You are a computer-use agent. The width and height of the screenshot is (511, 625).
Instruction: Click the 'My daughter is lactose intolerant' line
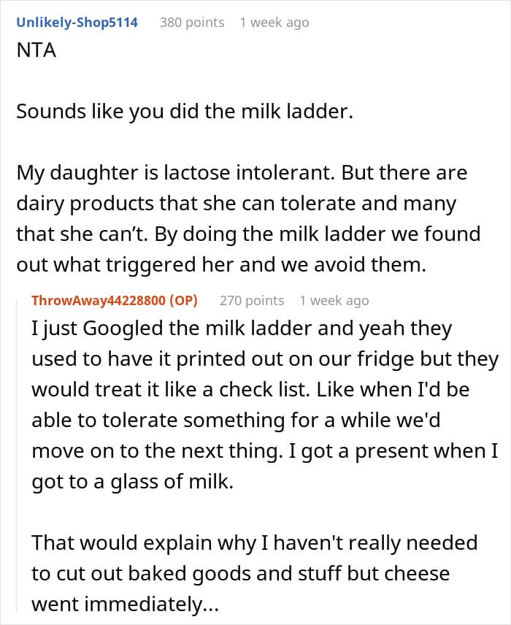pos(242,173)
